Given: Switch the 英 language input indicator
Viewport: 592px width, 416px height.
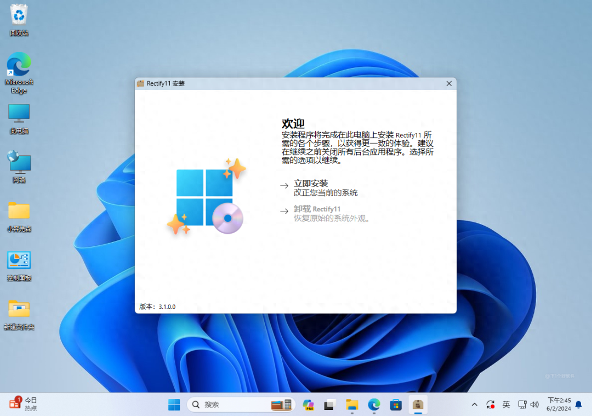Looking at the screenshot, I should click(x=506, y=404).
